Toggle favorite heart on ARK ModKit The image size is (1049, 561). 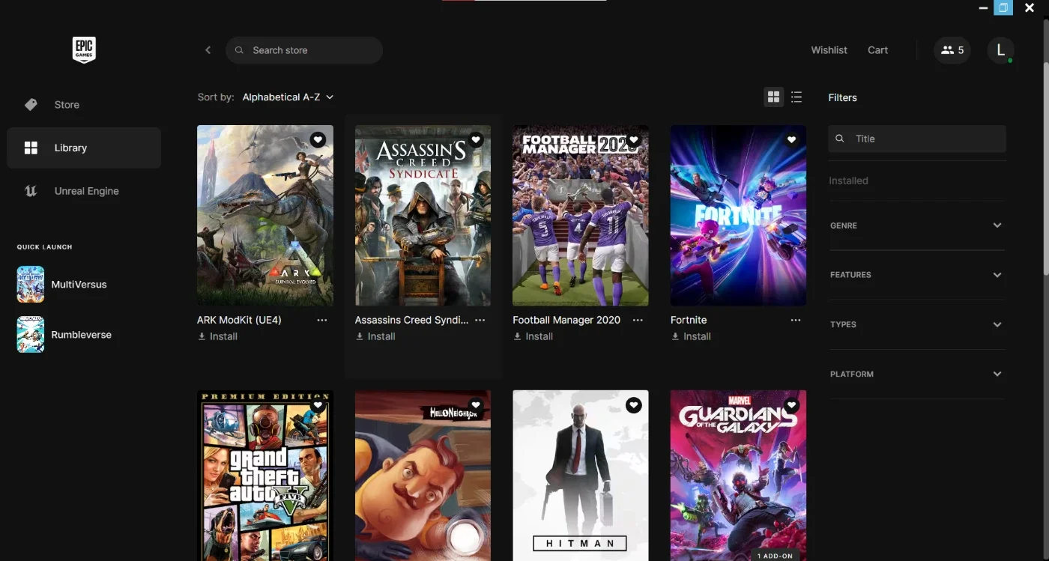pos(318,139)
